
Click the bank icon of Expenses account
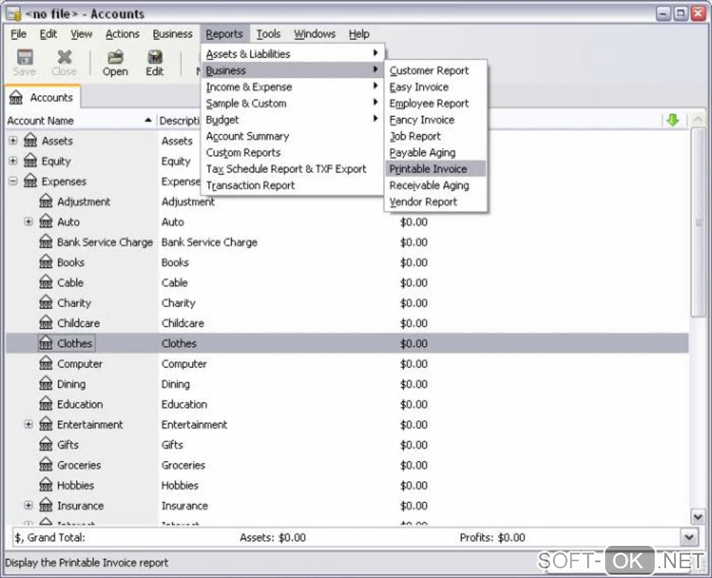(x=31, y=181)
